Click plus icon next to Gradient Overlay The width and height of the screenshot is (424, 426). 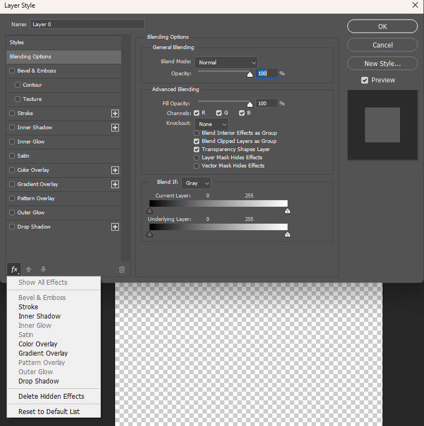(115, 184)
